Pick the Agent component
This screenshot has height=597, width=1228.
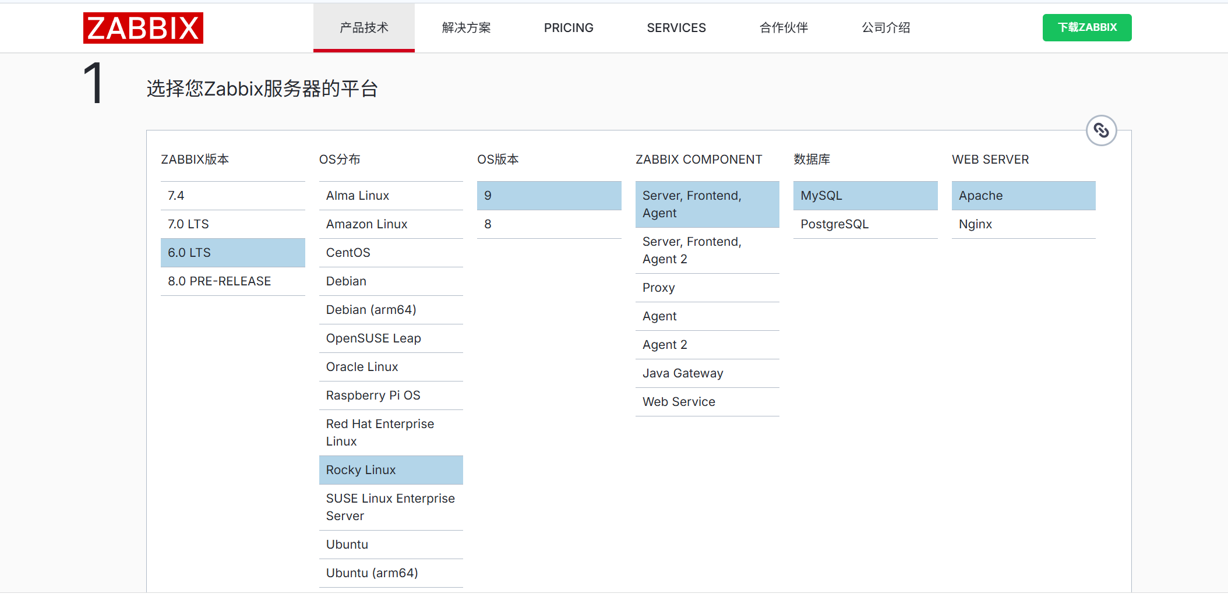tap(707, 316)
